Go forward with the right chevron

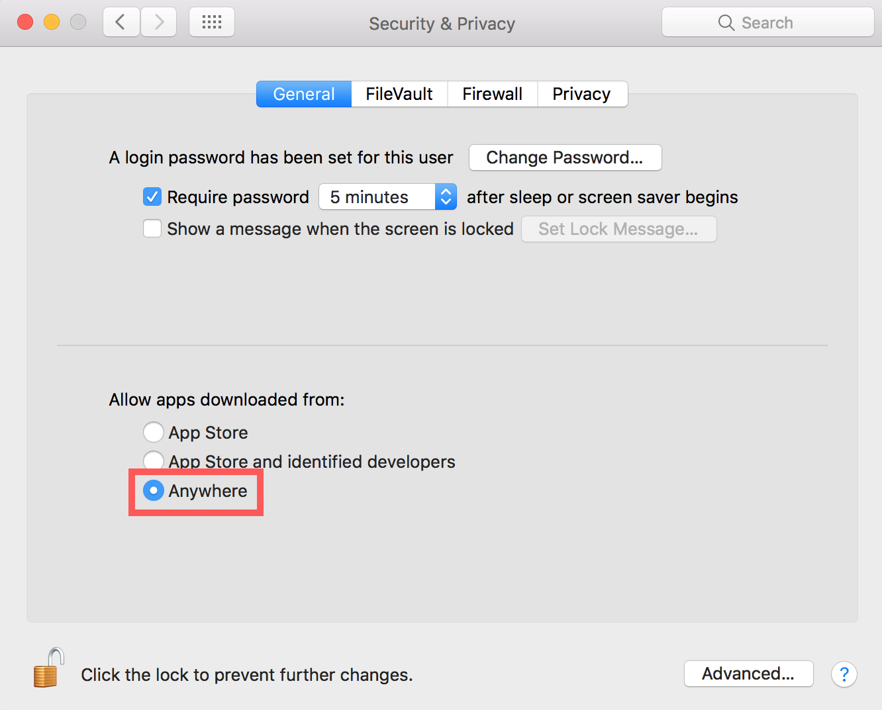[158, 22]
